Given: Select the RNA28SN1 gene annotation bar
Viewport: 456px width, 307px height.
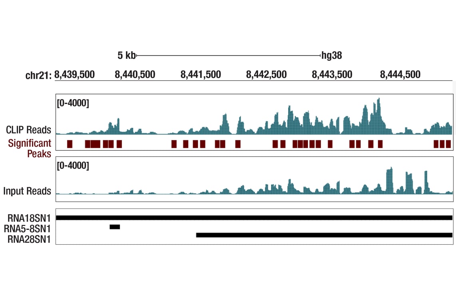Looking at the screenshot, I should 324,235.
